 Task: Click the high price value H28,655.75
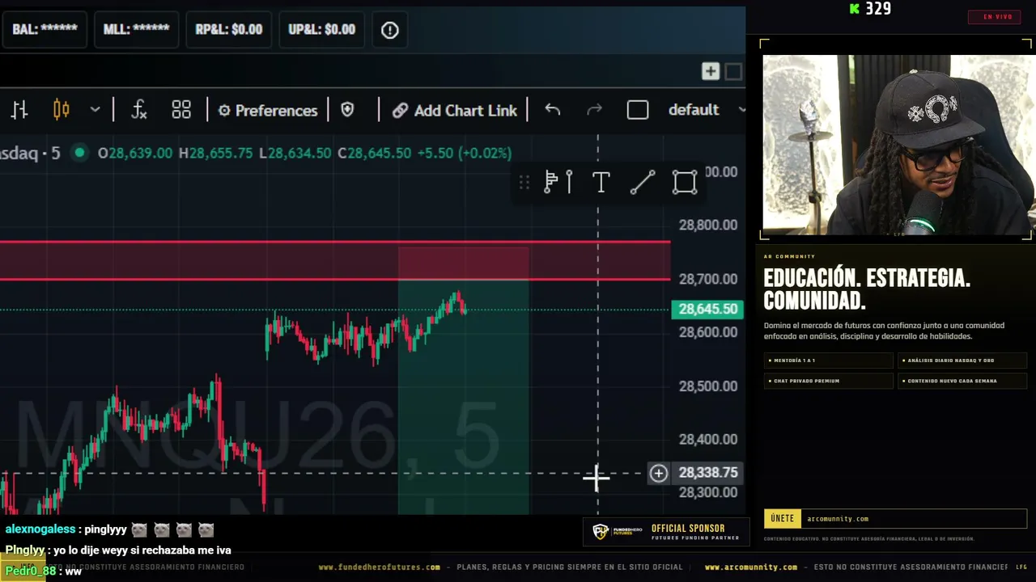tap(215, 154)
